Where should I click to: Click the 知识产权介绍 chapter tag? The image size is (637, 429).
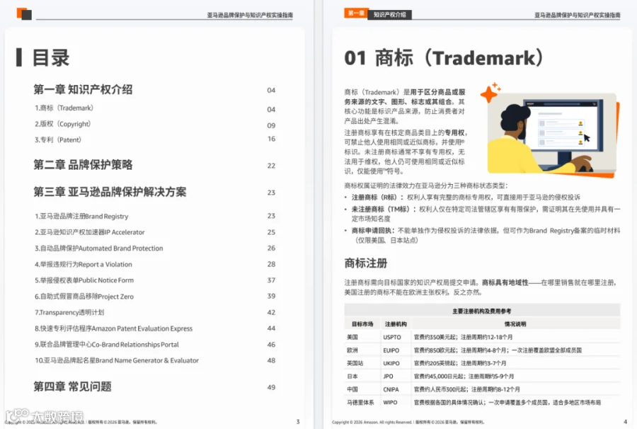coord(389,15)
